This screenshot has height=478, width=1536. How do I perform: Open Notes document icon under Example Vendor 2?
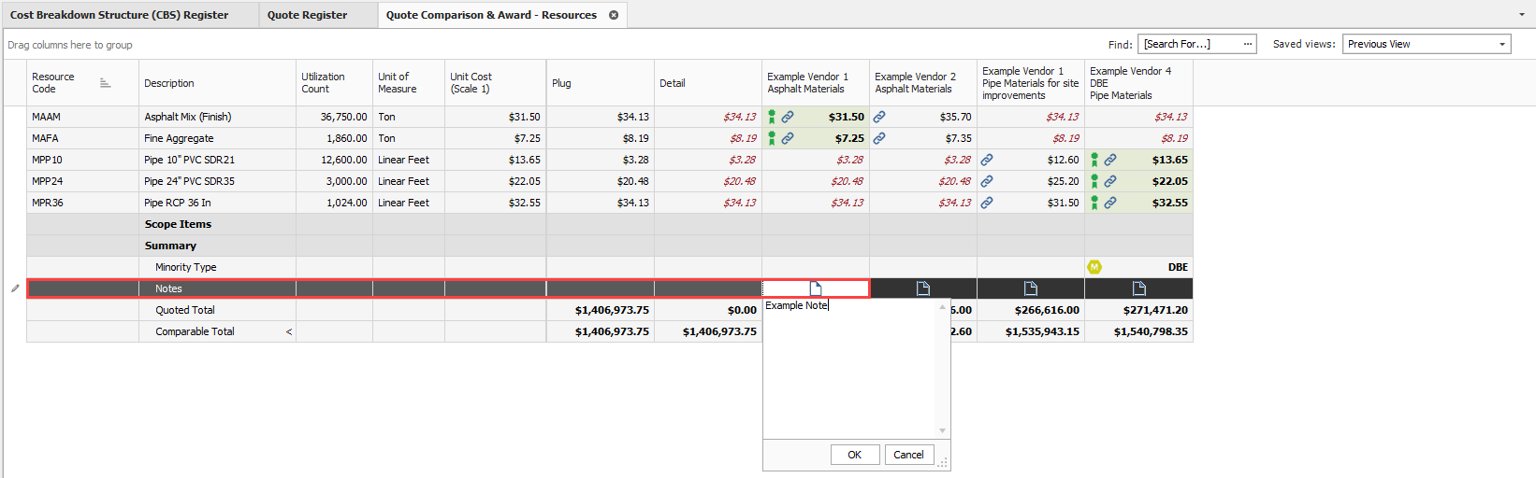pyautogui.click(x=923, y=288)
